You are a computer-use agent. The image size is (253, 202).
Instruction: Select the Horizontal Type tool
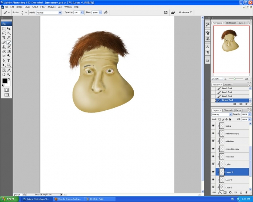point(9,61)
